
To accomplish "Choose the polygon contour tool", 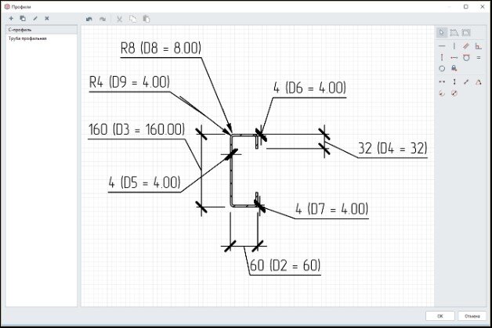I will tap(454, 33).
